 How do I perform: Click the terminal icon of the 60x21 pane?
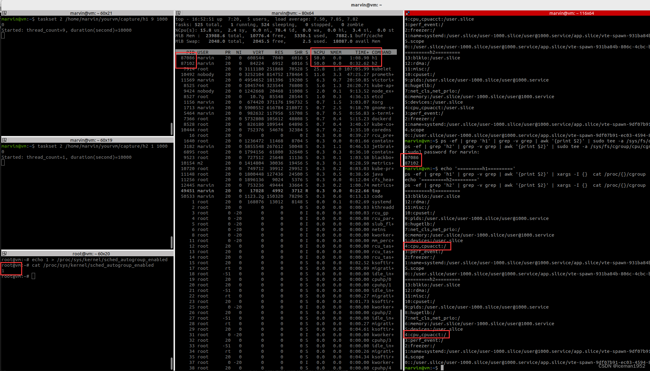(5, 13)
